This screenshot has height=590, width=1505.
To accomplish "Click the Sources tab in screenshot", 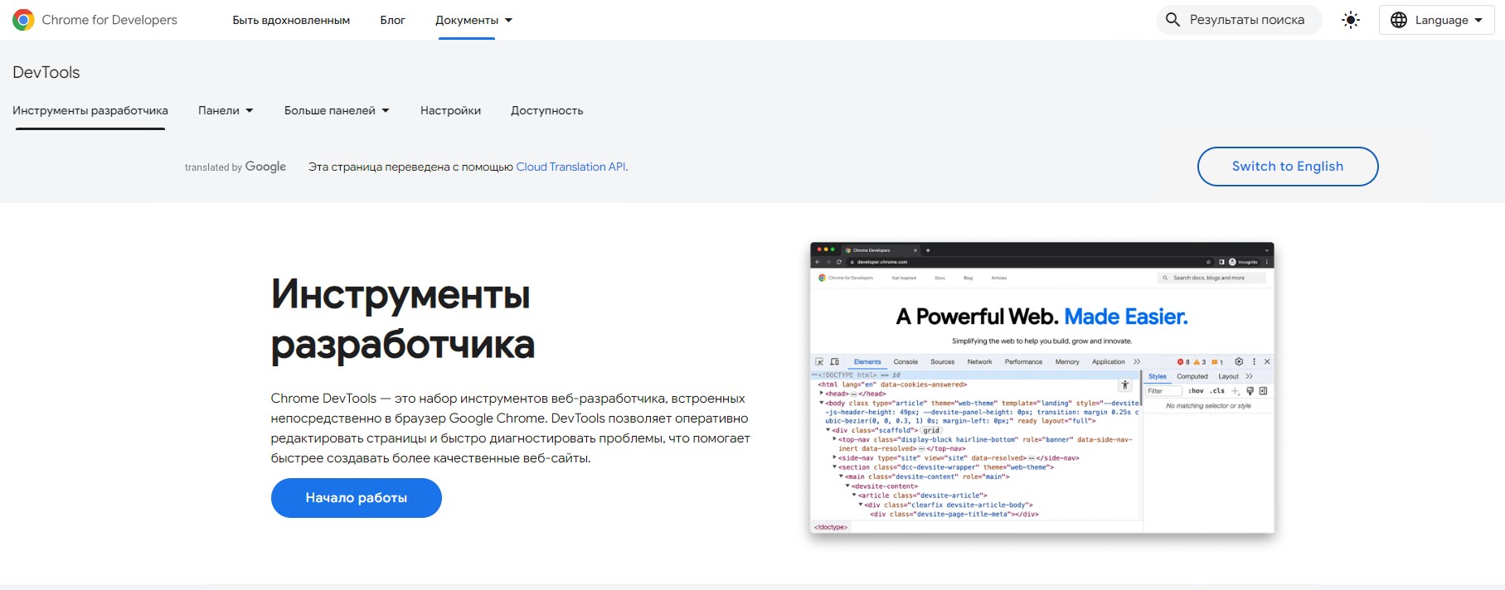I will click(942, 362).
